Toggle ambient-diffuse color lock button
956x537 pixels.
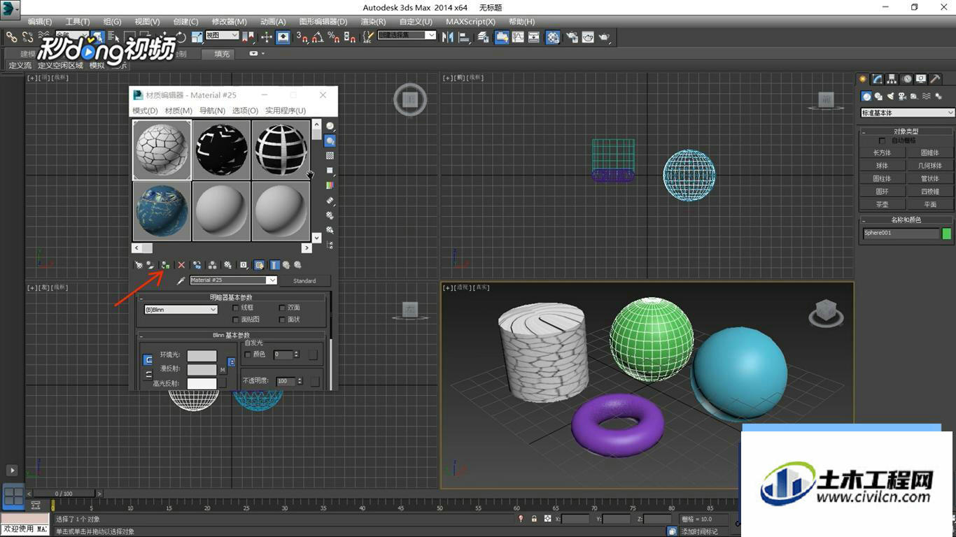click(x=148, y=360)
